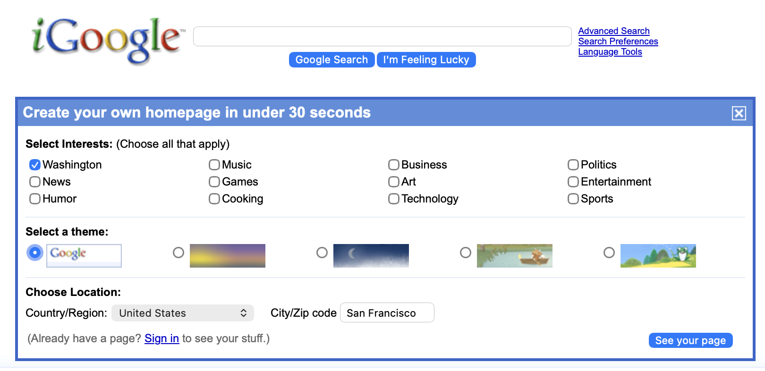Close the homepage creation dialog
765x371 pixels.
point(739,113)
